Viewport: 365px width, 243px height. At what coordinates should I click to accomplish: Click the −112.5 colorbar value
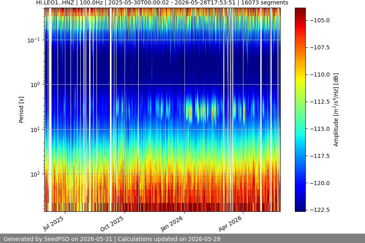[320, 102]
